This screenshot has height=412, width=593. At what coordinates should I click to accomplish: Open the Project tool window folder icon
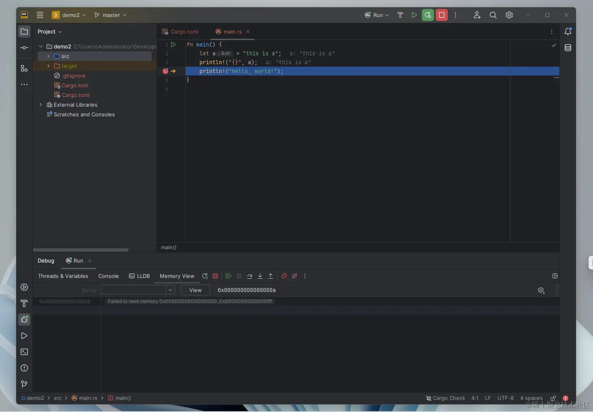[x=24, y=32]
